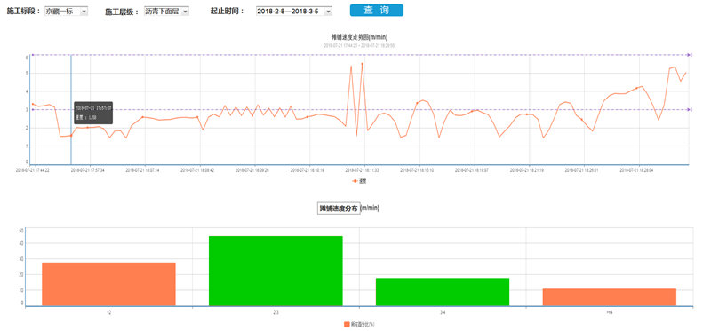Click the 施工标段 field label

[x=24, y=12]
